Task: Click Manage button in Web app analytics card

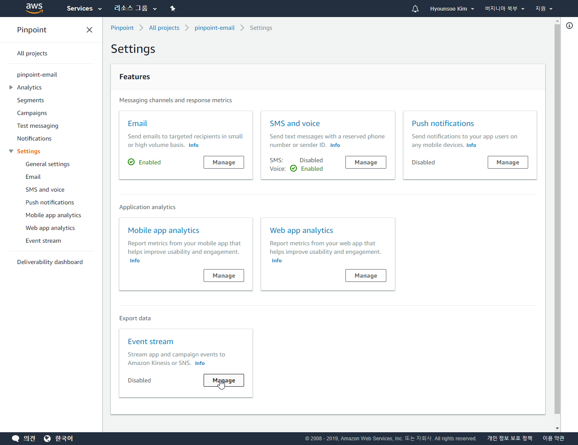Action: tap(366, 276)
